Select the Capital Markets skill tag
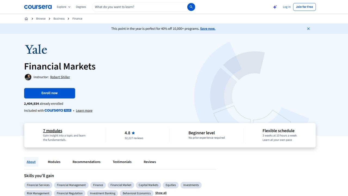348x196 pixels. 148,185
